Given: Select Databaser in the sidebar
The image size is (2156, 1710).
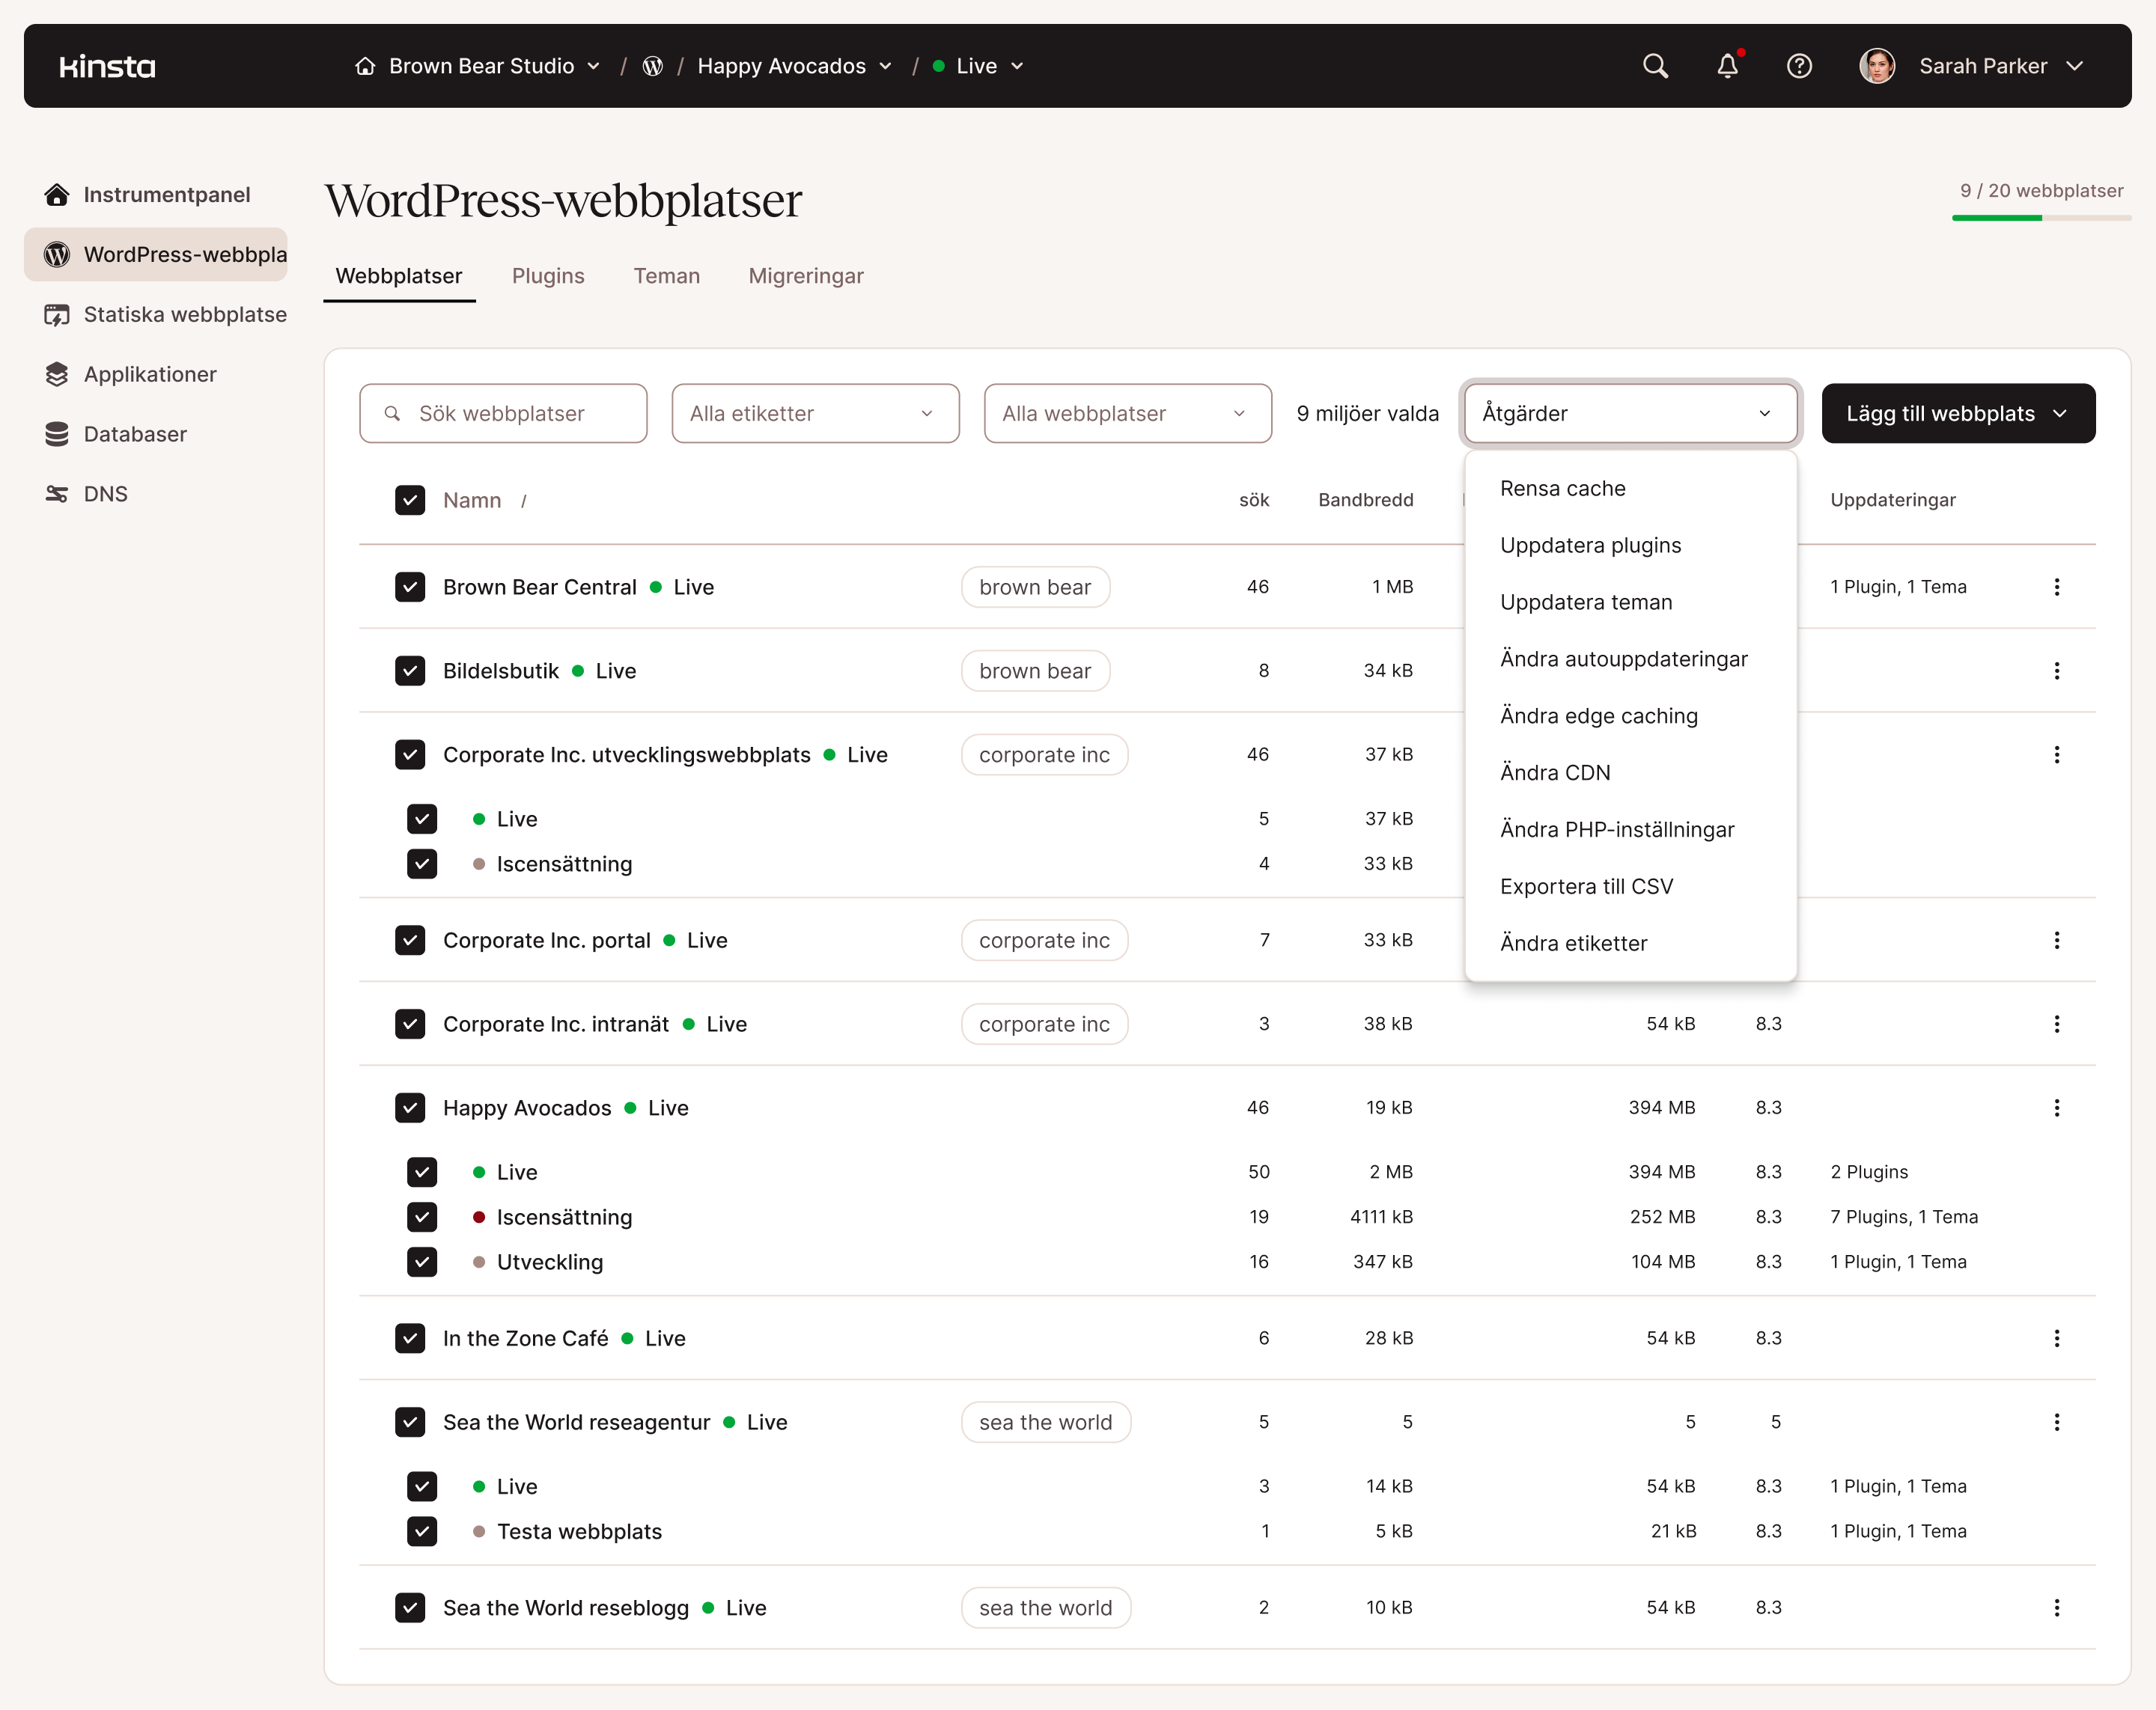Looking at the screenshot, I should coord(134,434).
